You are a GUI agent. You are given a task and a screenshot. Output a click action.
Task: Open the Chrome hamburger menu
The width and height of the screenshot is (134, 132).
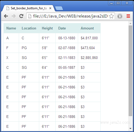(128, 16)
